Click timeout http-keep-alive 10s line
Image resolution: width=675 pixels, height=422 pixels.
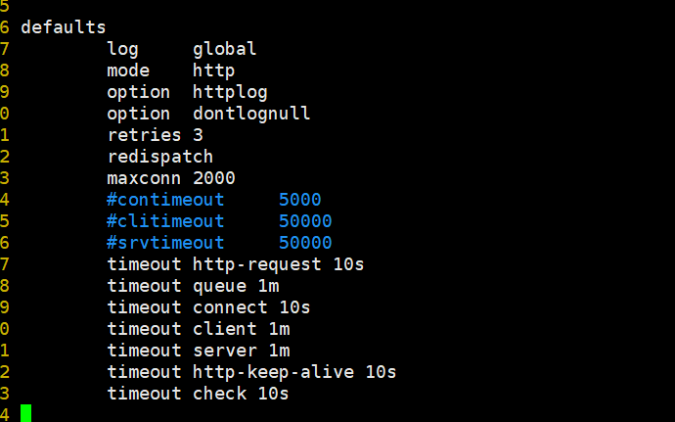(x=251, y=372)
